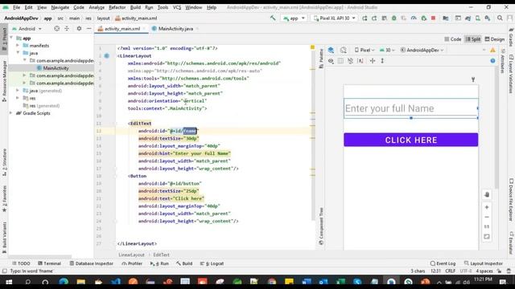Click the layout warning triangle icon
This screenshot has height=289, width=515.
[x=492, y=50]
